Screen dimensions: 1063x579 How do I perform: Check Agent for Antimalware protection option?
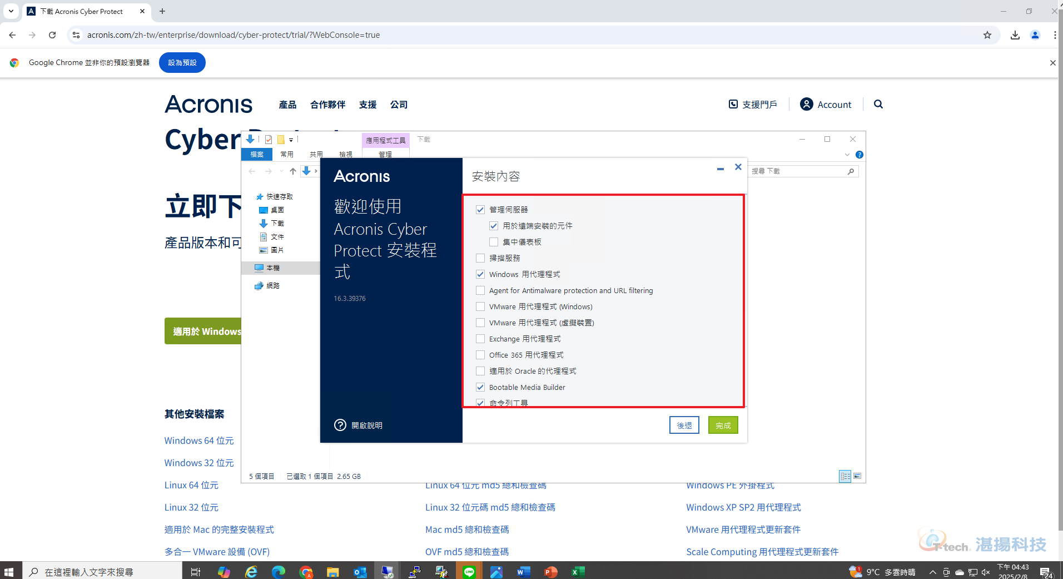(480, 290)
